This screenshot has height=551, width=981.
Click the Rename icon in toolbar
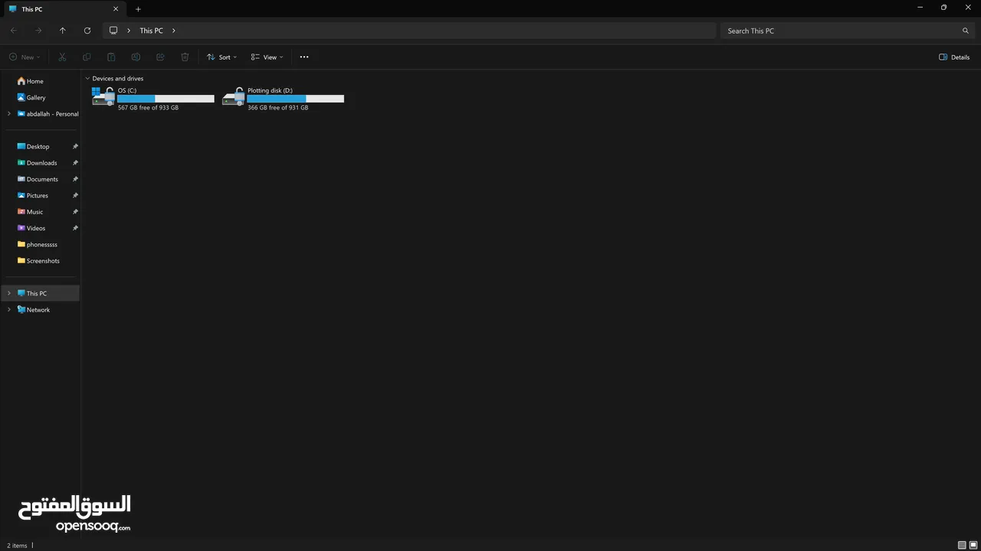point(136,57)
